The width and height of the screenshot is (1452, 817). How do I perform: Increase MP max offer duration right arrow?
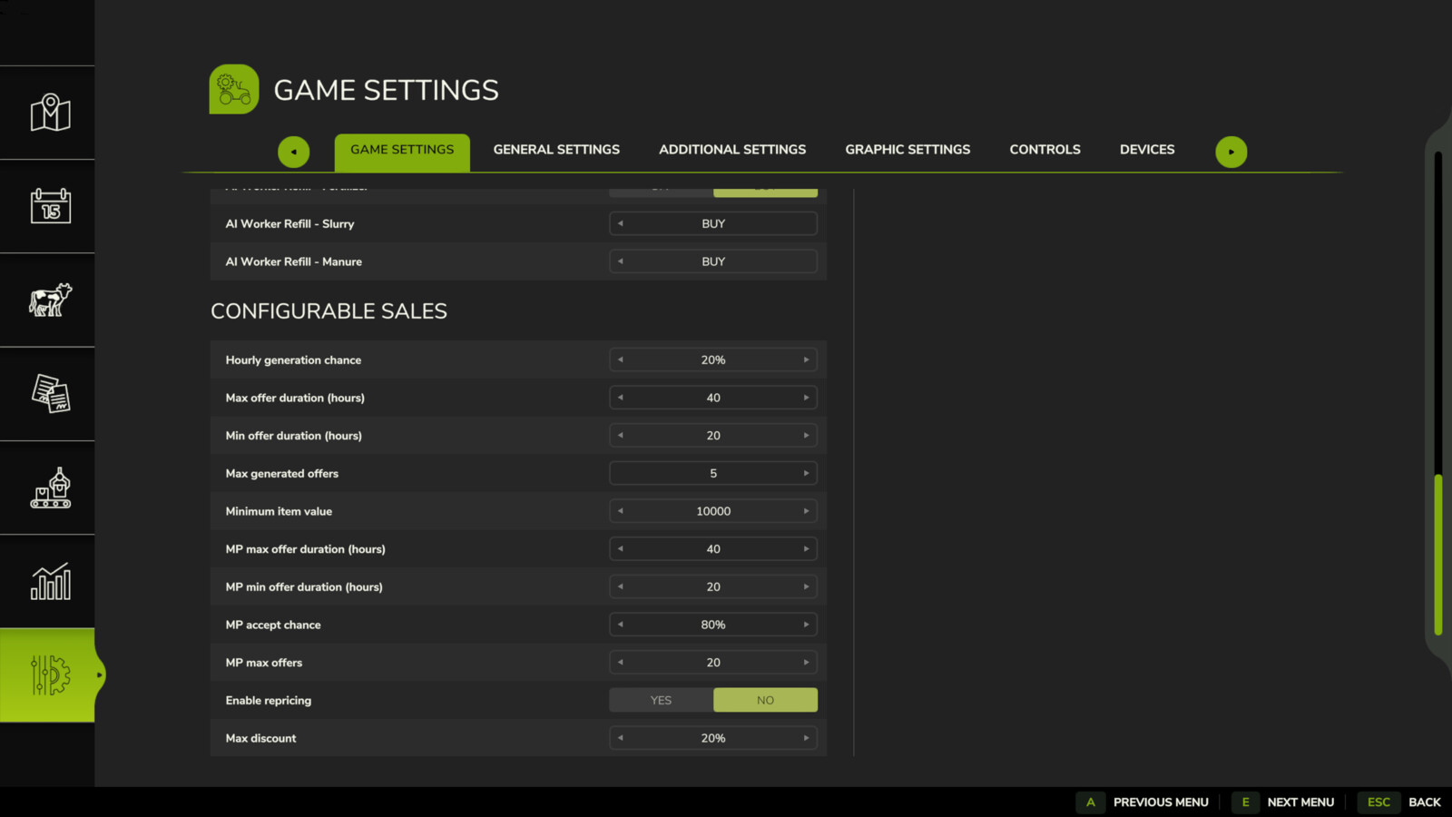[x=806, y=549]
